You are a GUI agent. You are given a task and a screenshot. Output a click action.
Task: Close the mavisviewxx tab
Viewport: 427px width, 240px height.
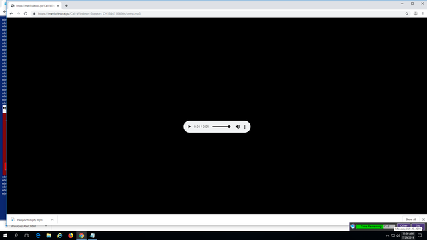pos(58,6)
